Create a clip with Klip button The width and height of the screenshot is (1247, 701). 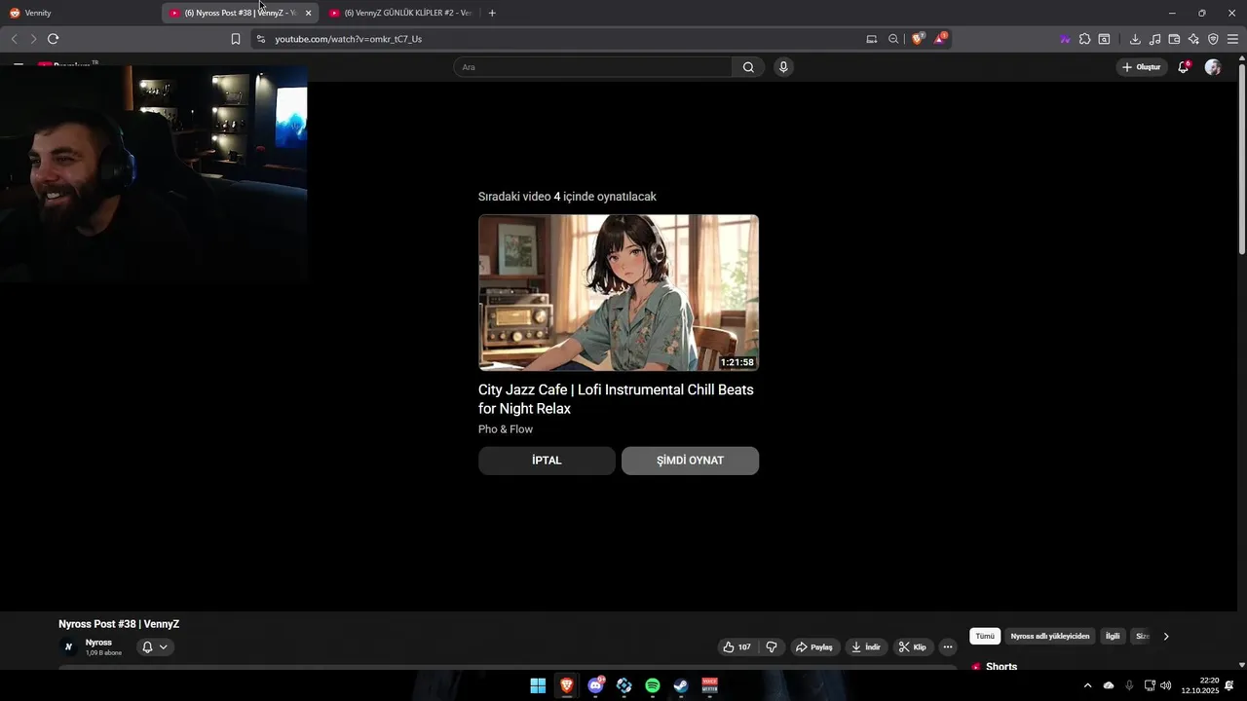tap(913, 647)
